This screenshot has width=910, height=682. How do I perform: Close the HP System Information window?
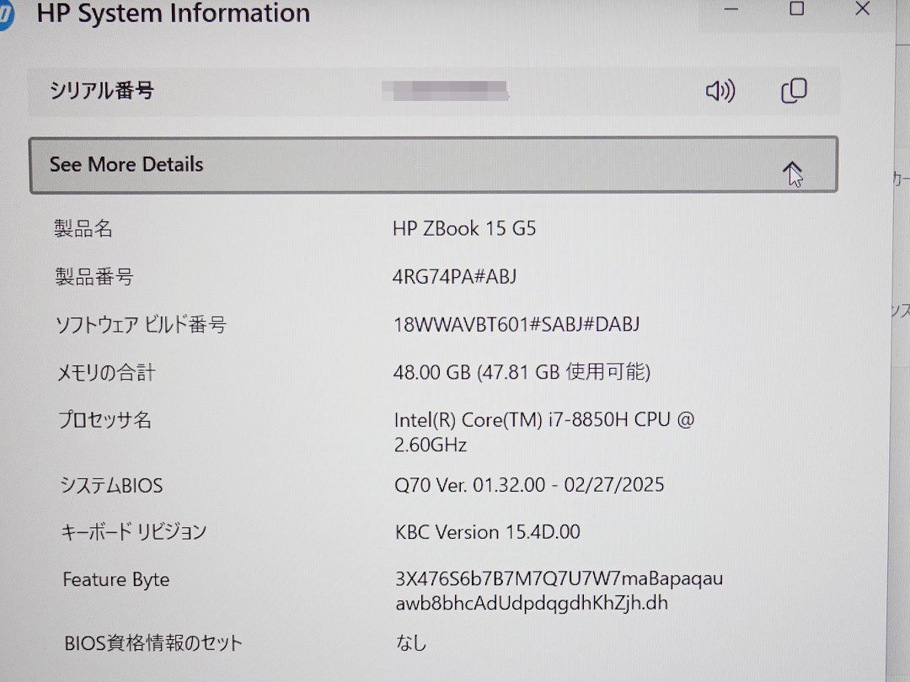coord(863,8)
